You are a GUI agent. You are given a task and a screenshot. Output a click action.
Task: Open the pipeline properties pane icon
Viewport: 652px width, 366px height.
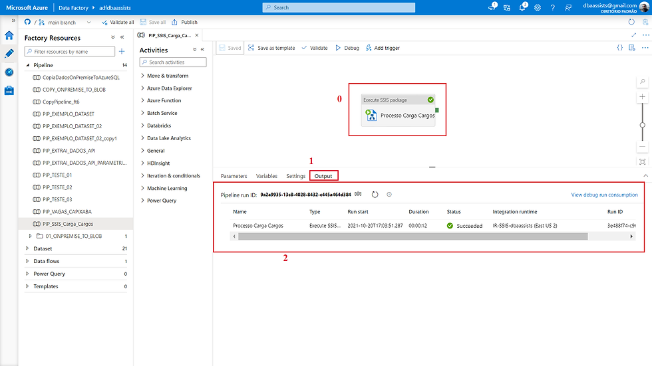[x=632, y=48]
